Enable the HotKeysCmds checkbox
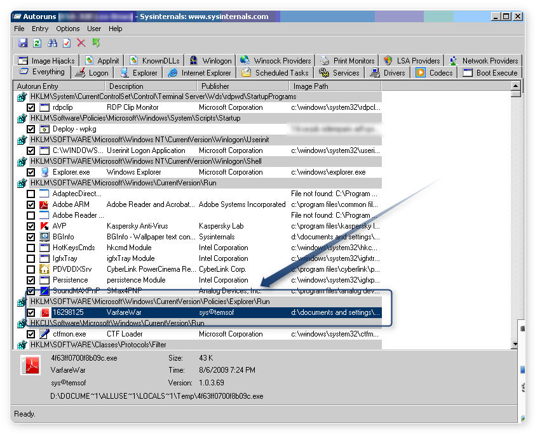Image resolution: width=535 pixels, height=433 pixels. coord(30,248)
